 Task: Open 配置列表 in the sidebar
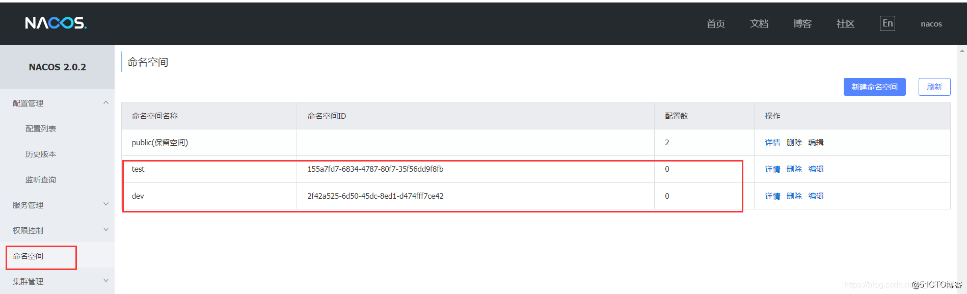coord(41,129)
